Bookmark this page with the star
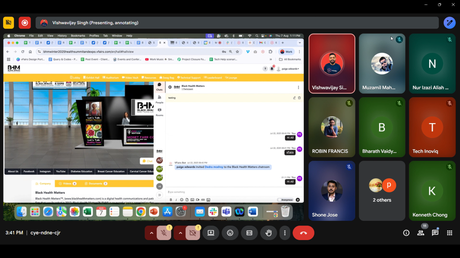This screenshot has height=258, width=460. (237, 52)
